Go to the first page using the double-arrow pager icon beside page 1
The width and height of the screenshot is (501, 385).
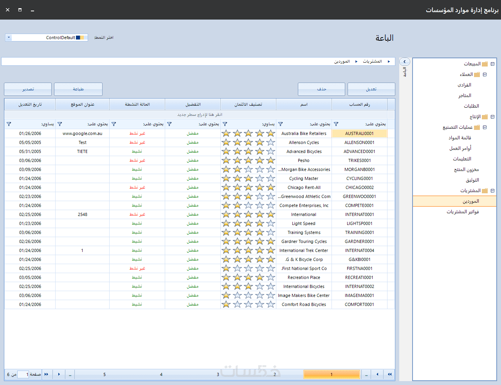coord(389,374)
